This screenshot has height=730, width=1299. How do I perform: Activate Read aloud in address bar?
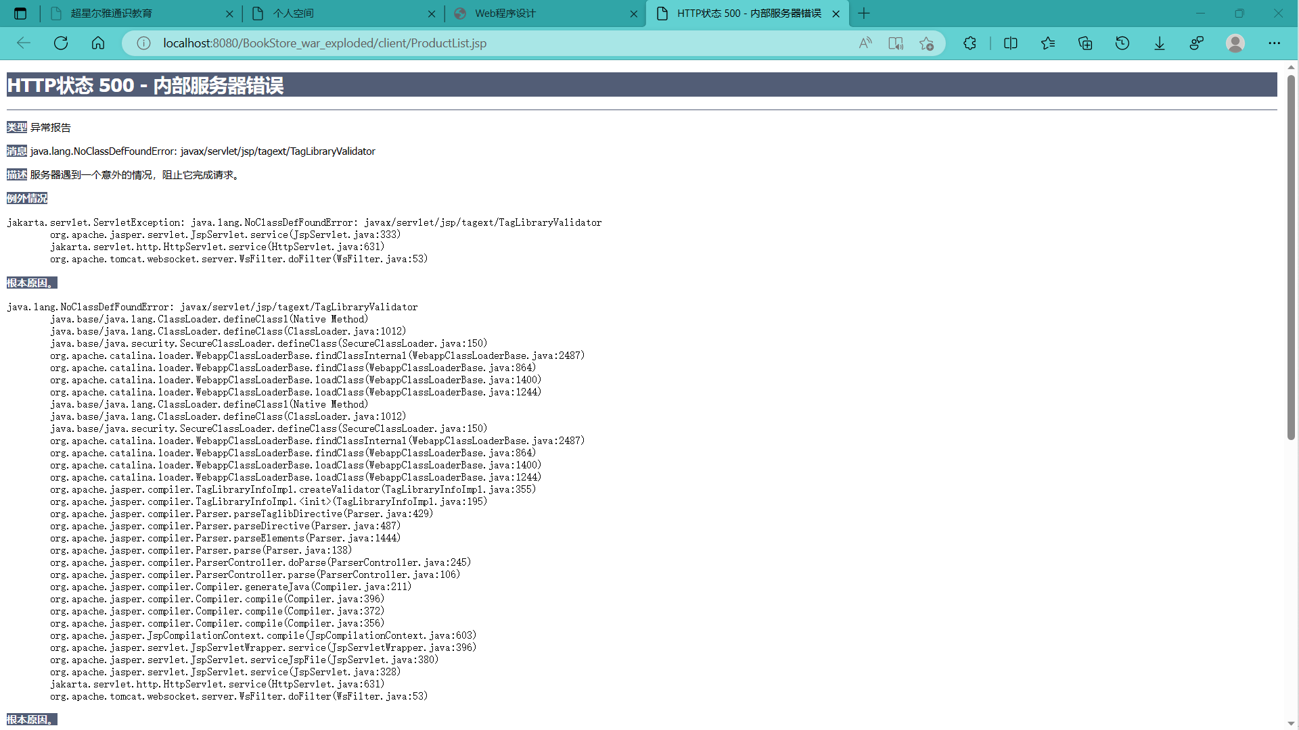click(865, 43)
